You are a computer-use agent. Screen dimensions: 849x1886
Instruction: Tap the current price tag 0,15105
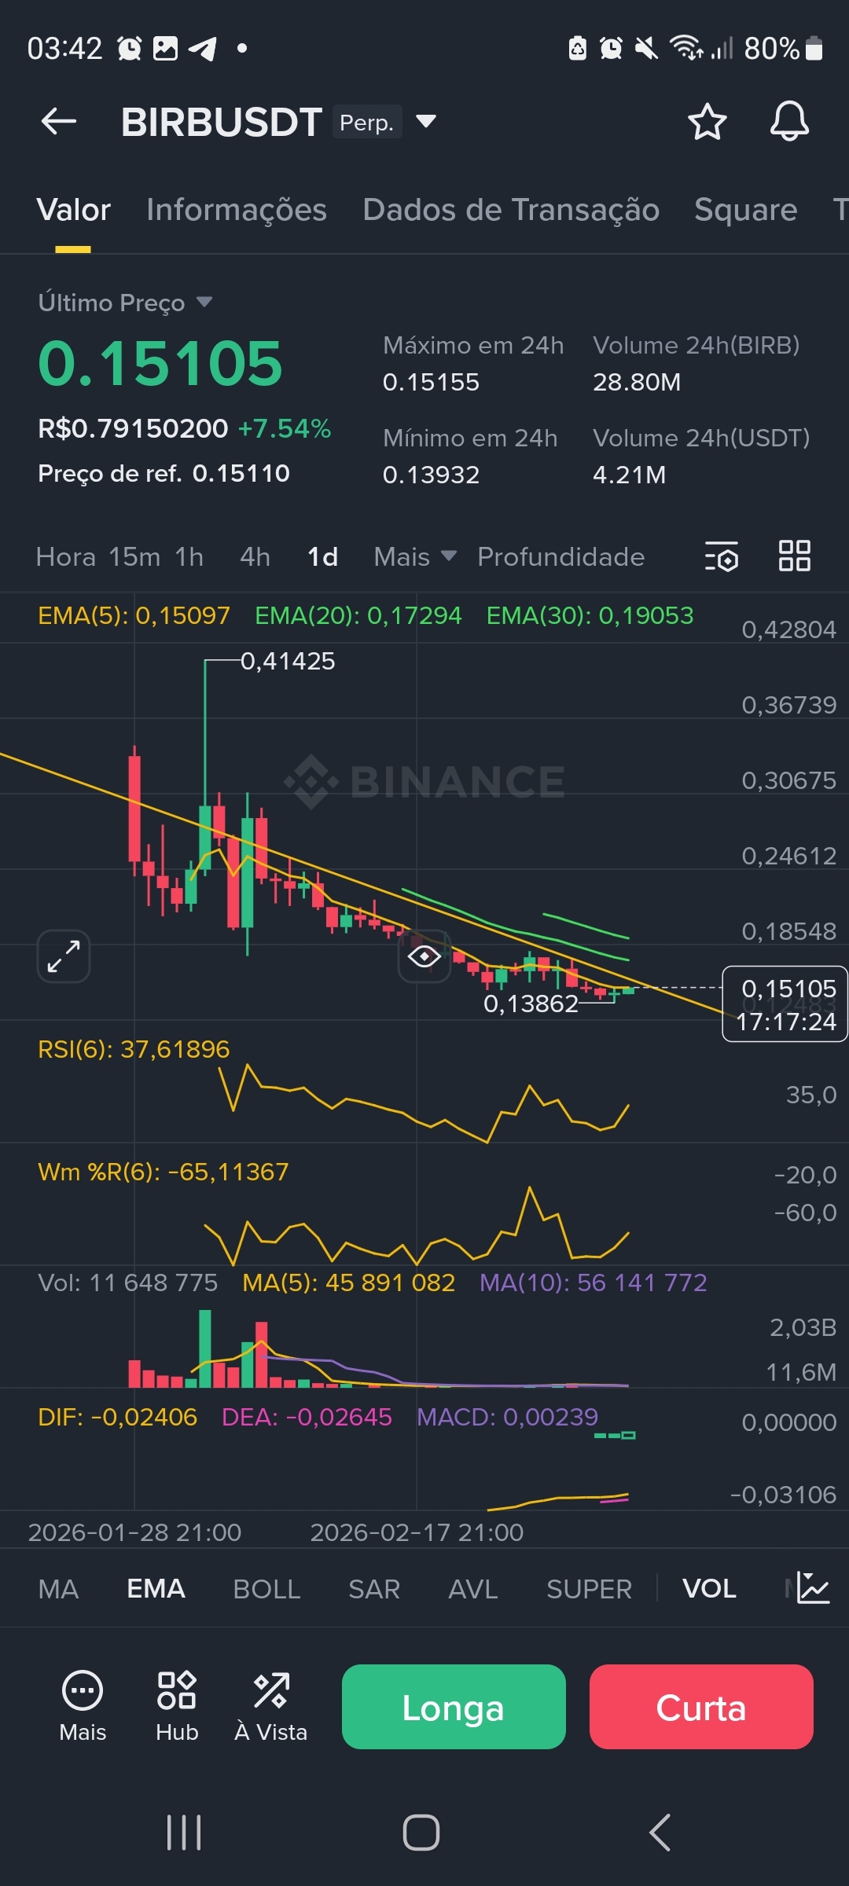point(785,1004)
